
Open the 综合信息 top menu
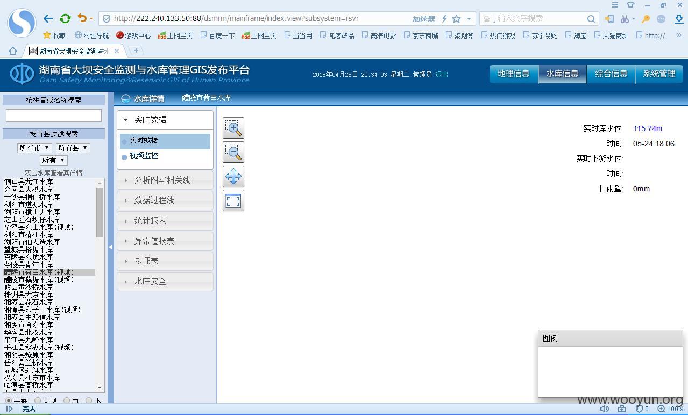pyautogui.click(x=611, y=74)
